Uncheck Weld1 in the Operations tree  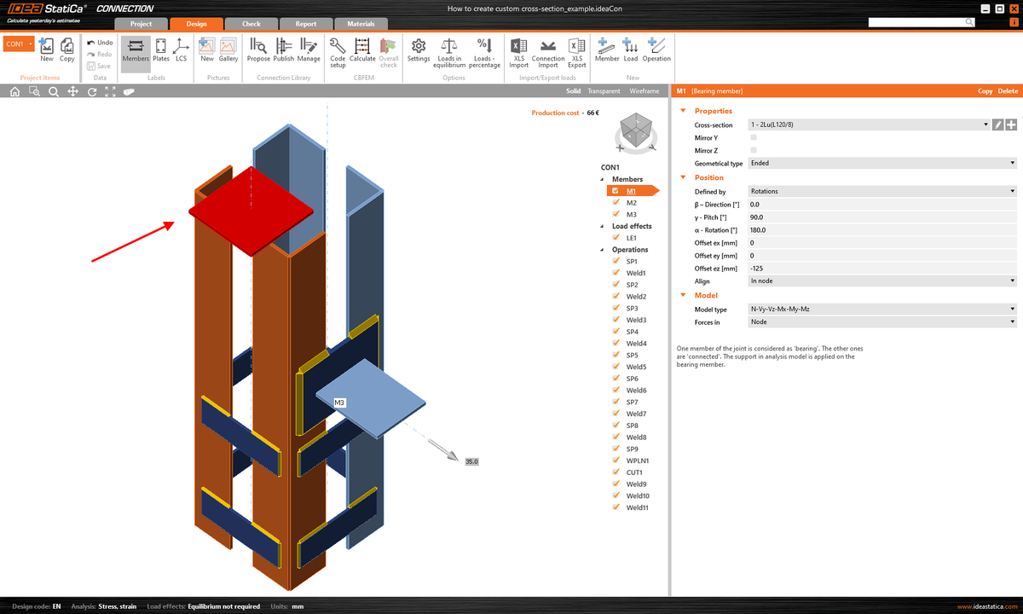pyautogui.click(x=616, y=273)
